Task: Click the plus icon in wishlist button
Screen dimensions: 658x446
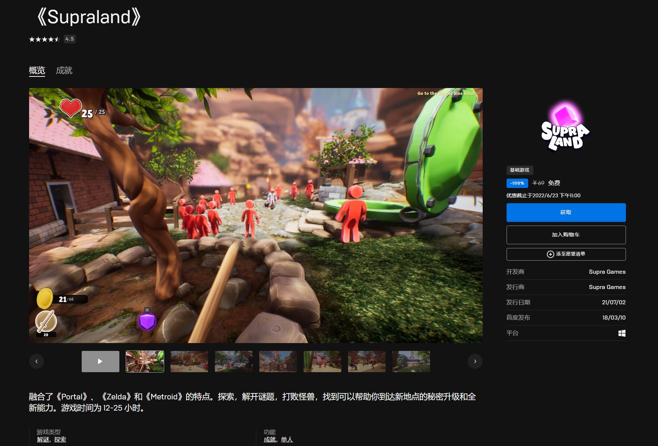Action: [550, 254]
